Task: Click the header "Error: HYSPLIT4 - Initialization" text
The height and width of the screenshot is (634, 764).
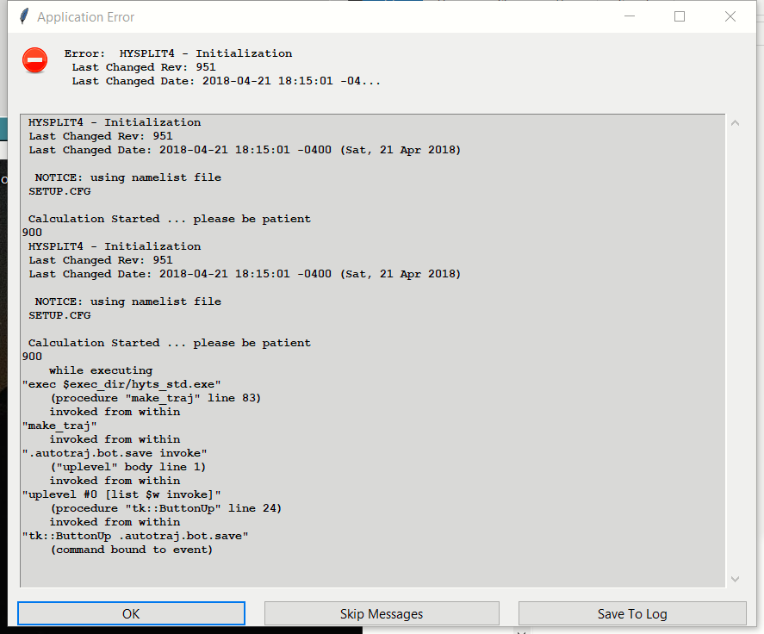Action: (x=178, y=53)
